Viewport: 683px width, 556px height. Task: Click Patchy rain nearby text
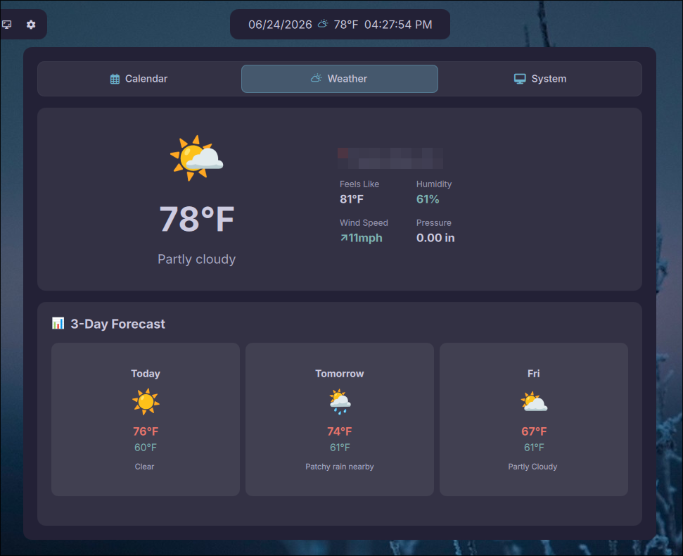click(x=340, y=467)
